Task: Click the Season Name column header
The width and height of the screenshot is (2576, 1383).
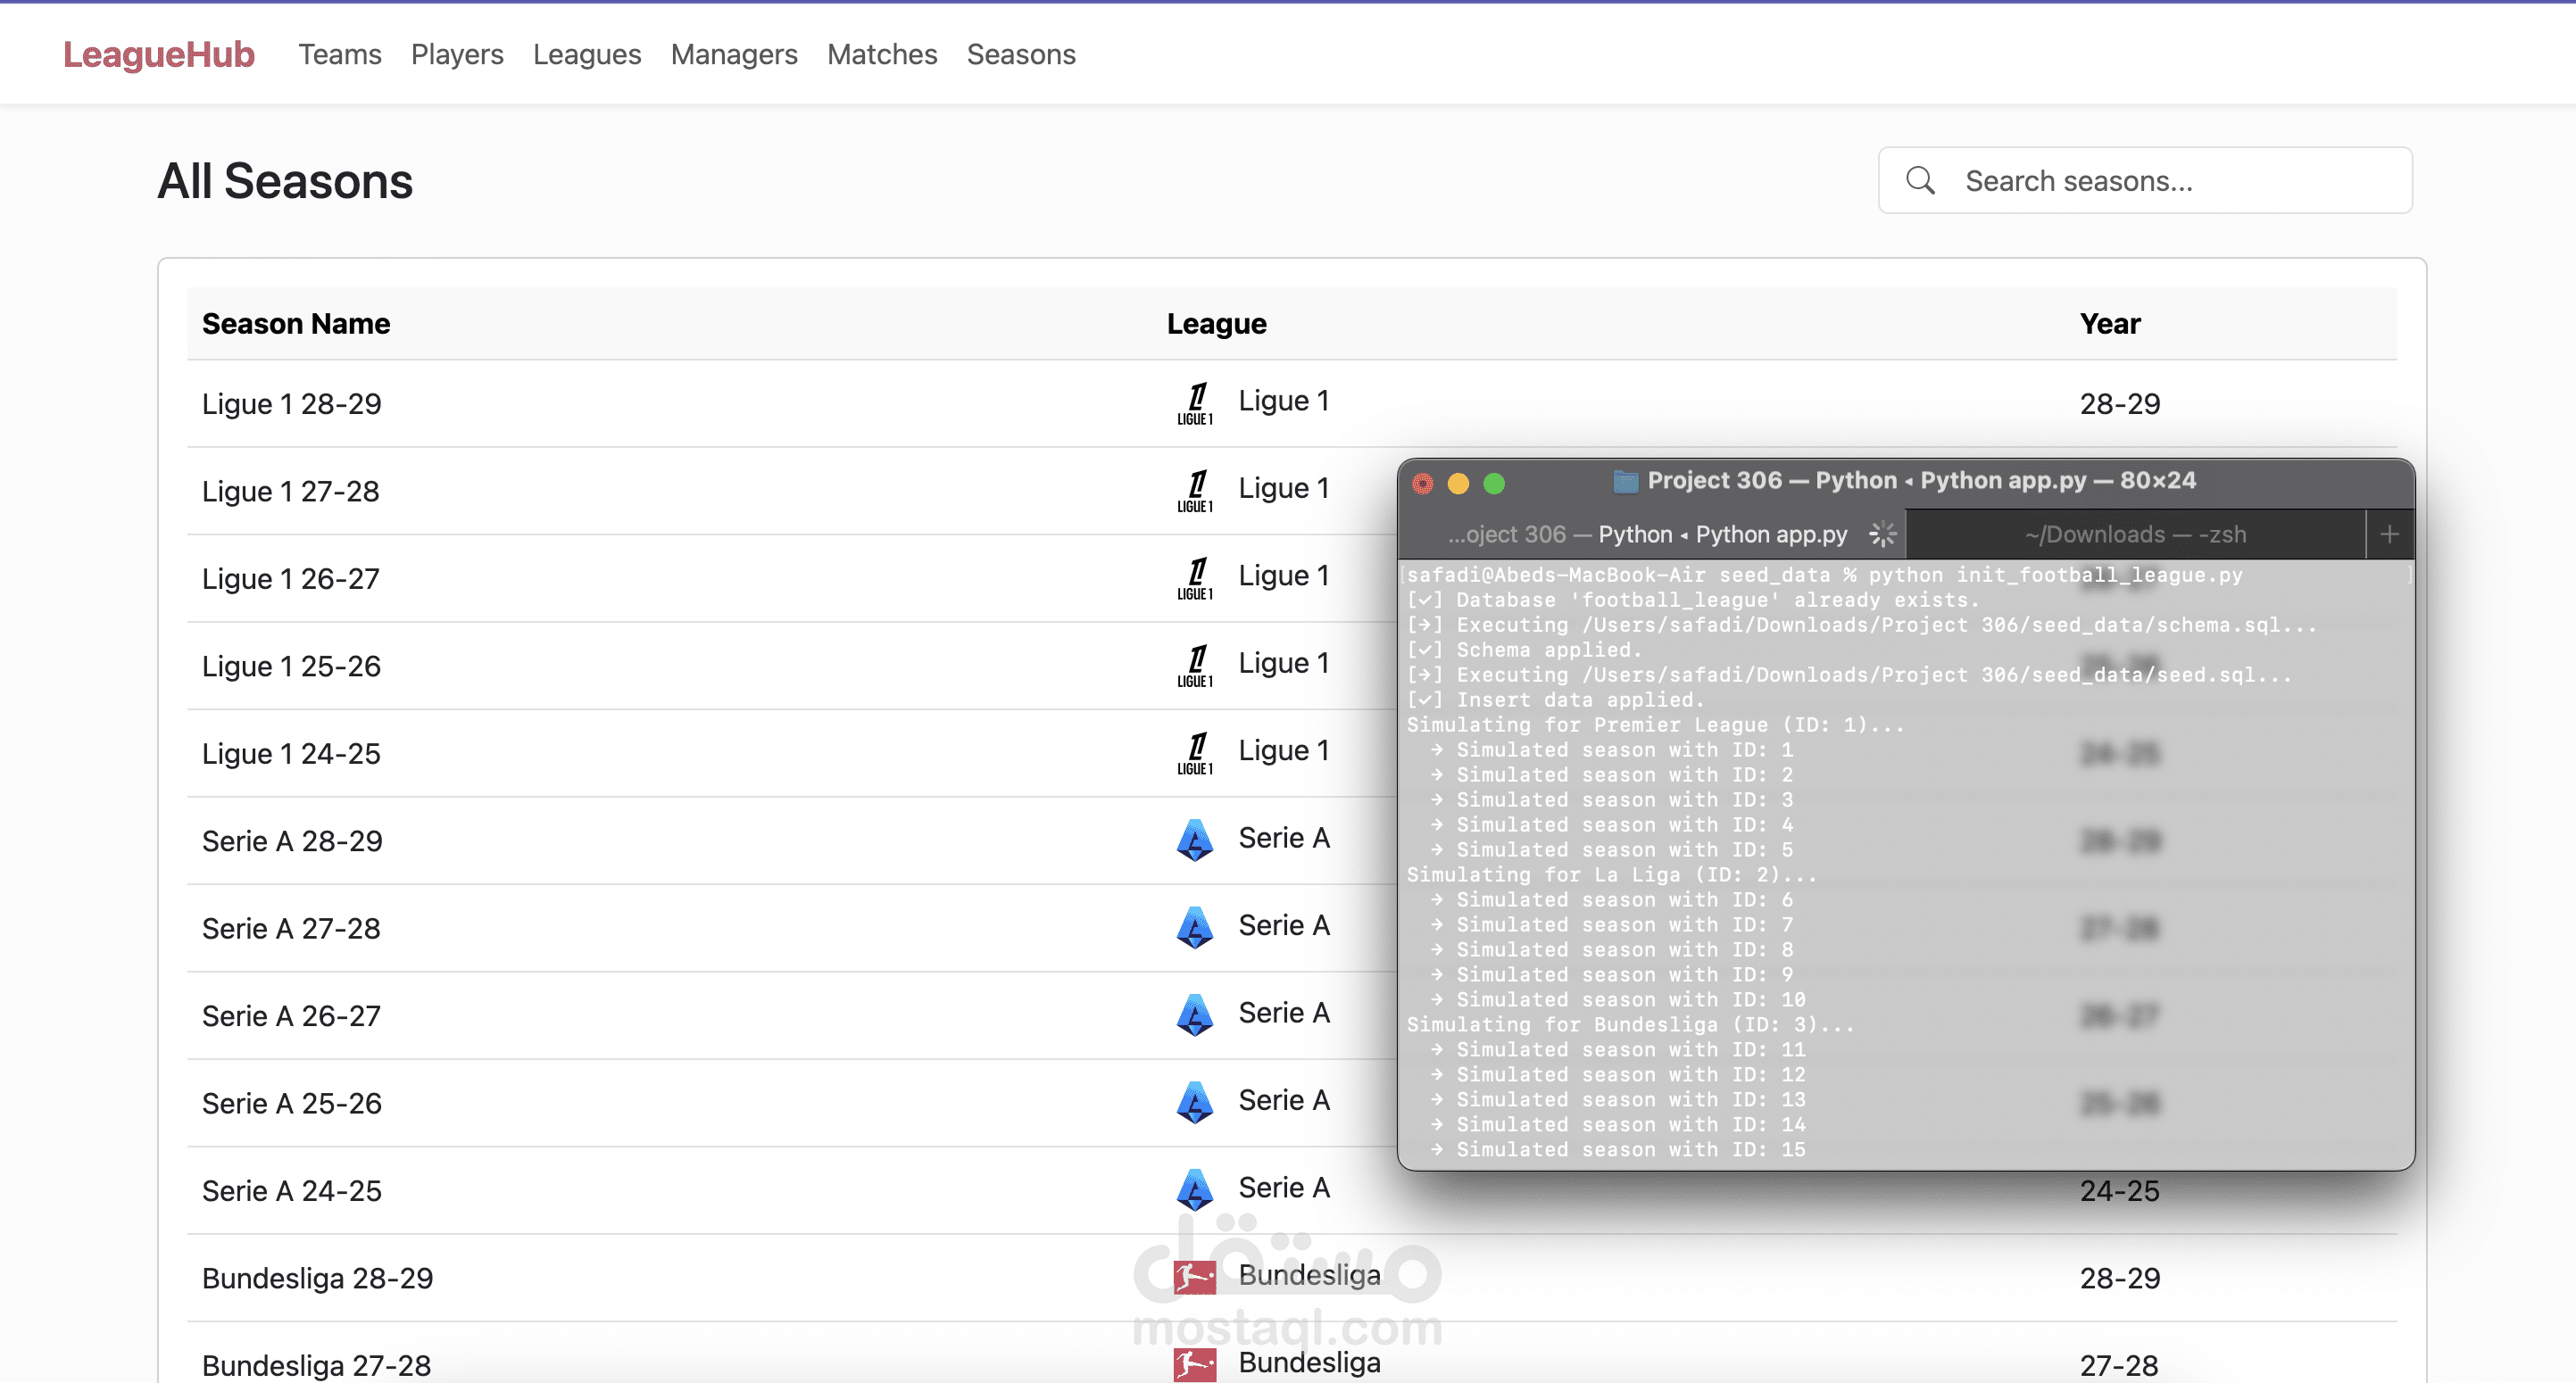Action: pos(296,324)
